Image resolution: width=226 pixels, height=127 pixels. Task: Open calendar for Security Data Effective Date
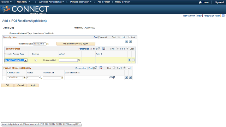47,44
